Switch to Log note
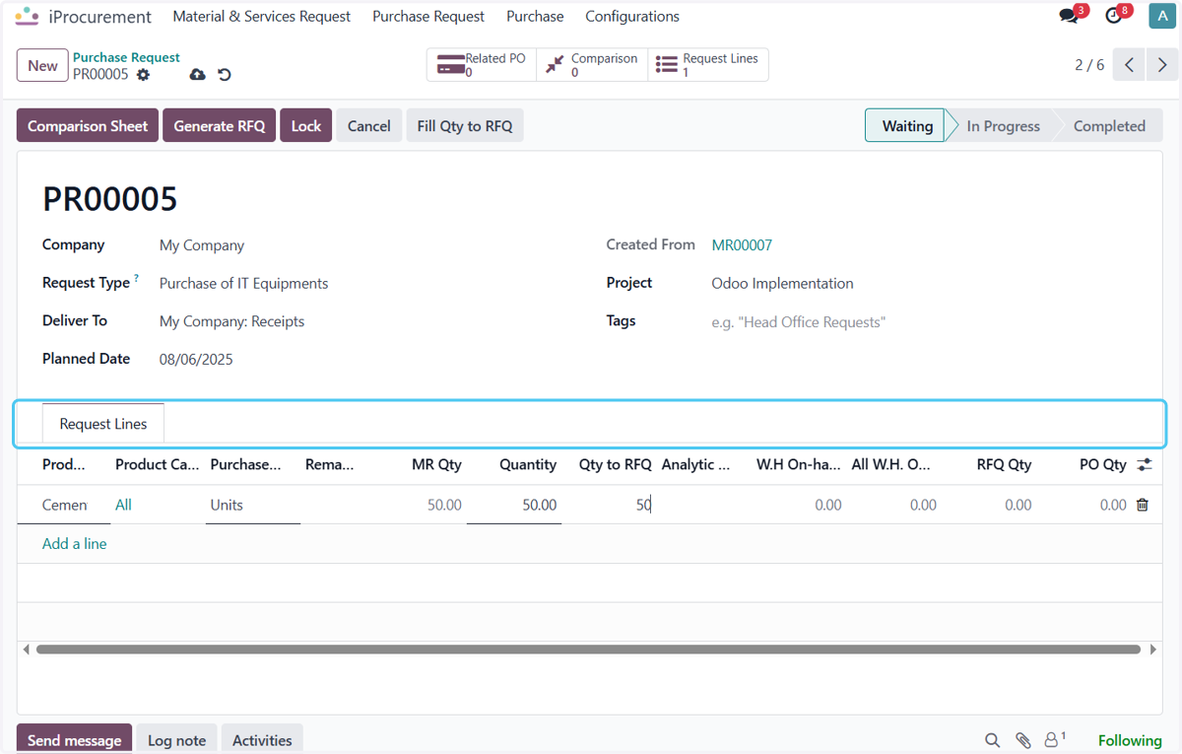 [176, 740]
